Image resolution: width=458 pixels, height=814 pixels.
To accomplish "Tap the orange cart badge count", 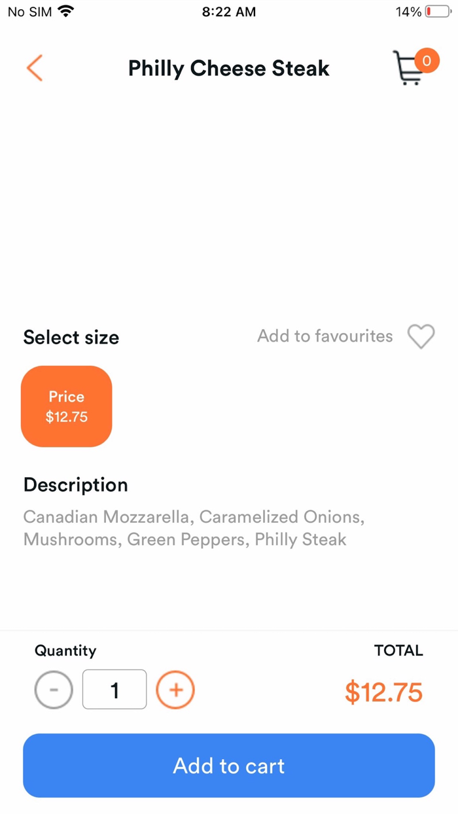I will pos(427,61).
